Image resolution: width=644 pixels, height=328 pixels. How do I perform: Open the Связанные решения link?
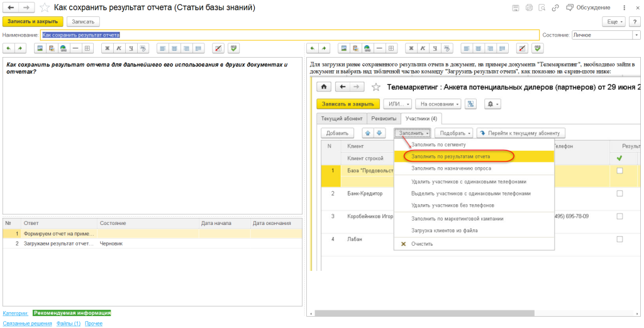(x=27, y=323)
